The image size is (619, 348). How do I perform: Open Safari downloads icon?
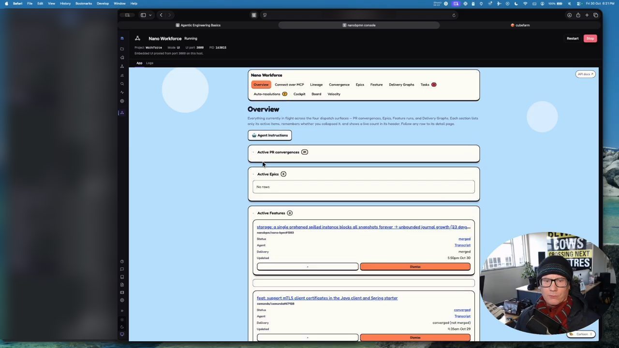(x=569, y=15)
